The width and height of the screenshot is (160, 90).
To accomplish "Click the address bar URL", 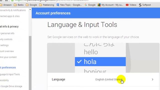I will [51, 0].
